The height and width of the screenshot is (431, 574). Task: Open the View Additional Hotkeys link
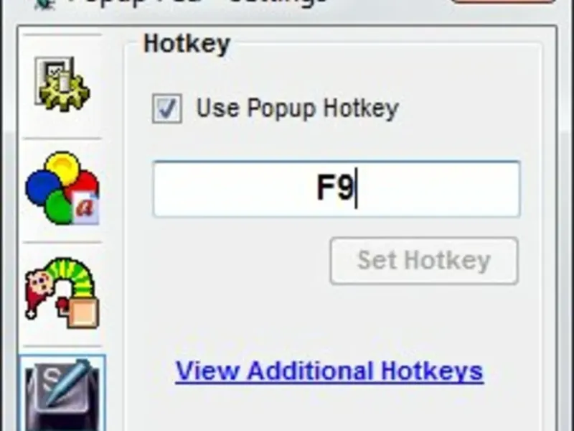[x=329, y=371]
